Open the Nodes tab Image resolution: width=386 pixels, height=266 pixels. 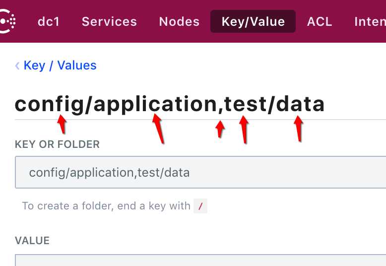point(179,21)
